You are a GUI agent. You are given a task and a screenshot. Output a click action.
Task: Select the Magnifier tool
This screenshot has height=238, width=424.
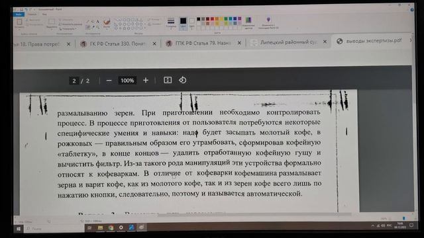97,27
